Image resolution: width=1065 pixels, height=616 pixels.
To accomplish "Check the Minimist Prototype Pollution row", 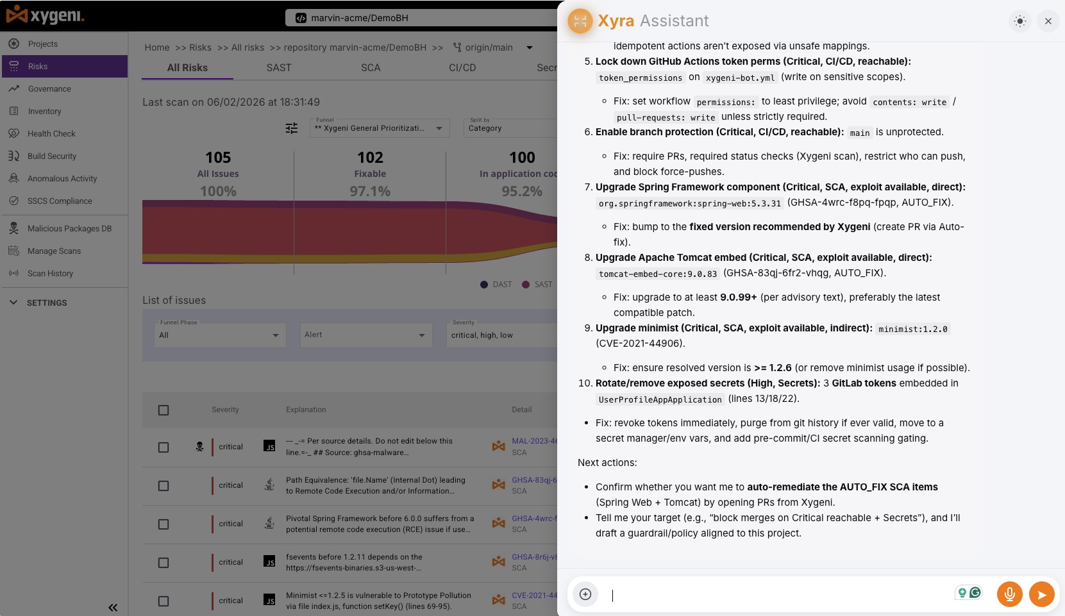I will [164, 601].
